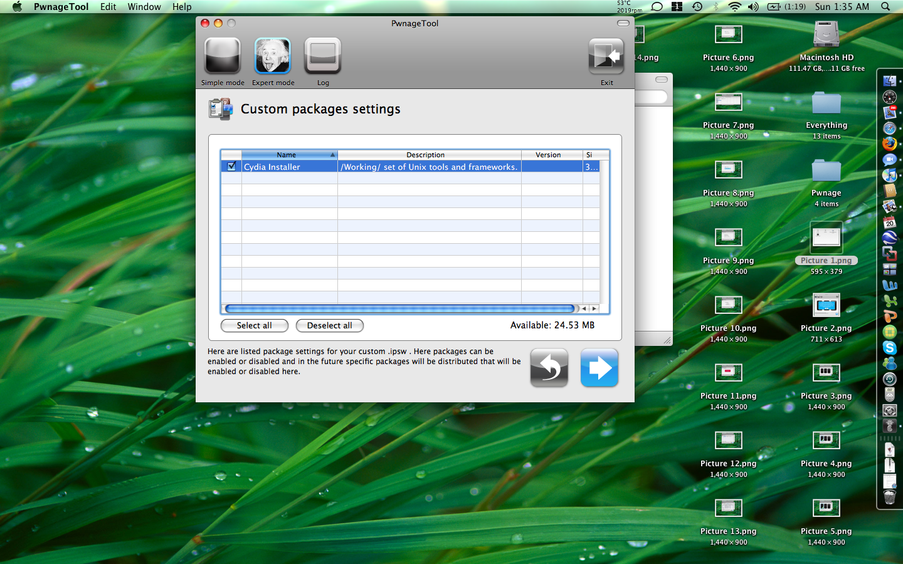Click the Version column header

(x=548, y=155)
